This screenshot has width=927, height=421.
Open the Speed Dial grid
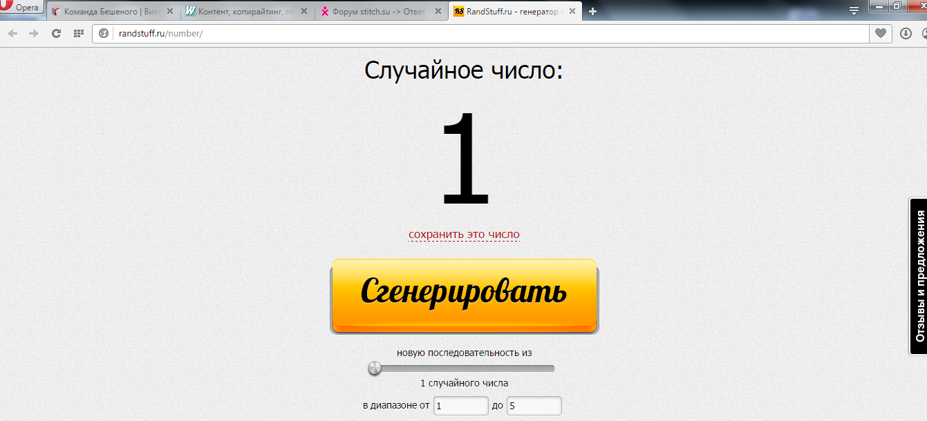78,33
